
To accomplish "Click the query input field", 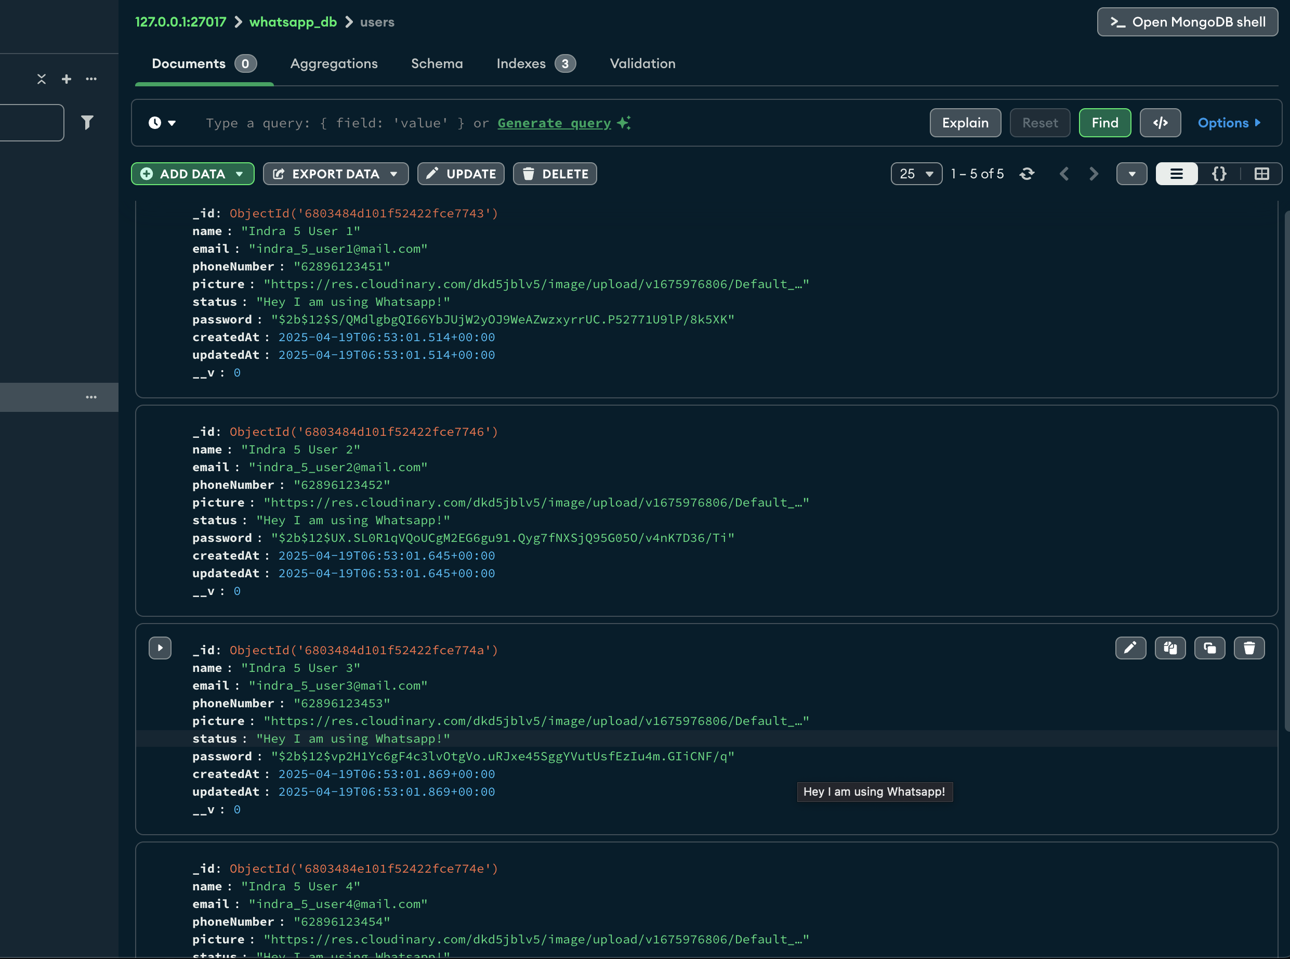I will tap(406, 123).
